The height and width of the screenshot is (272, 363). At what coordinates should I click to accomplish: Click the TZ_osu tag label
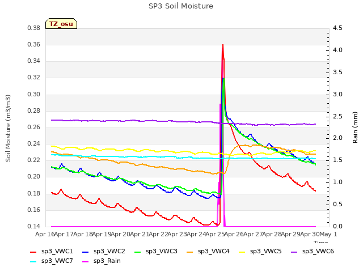[61, 24]
